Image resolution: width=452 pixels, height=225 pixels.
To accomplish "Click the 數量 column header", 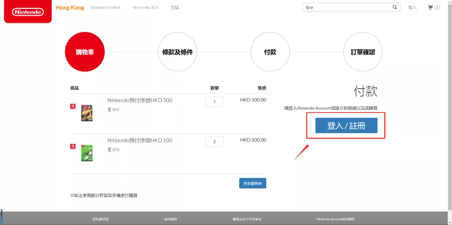I will (x=214, y=88).
